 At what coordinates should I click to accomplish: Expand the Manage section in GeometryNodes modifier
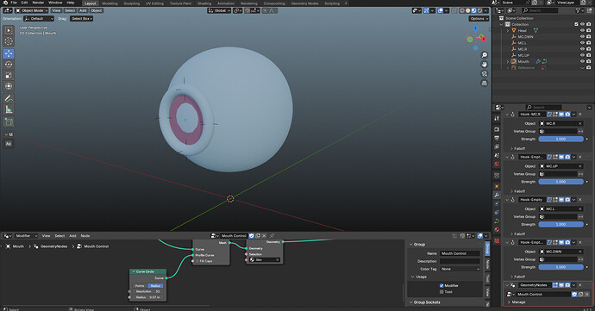pos(518,302)
